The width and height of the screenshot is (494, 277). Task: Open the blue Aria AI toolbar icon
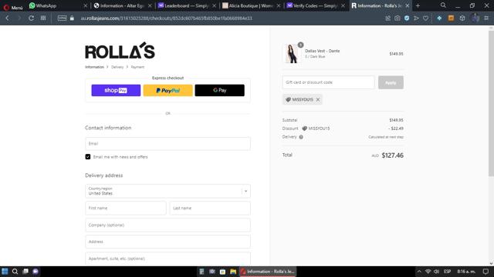439,18
